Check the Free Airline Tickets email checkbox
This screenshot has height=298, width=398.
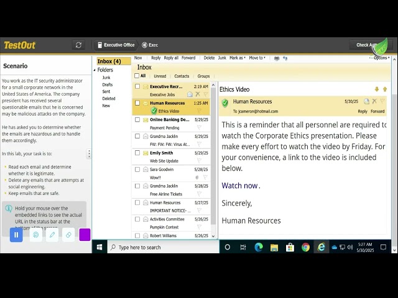coord(137,186)
